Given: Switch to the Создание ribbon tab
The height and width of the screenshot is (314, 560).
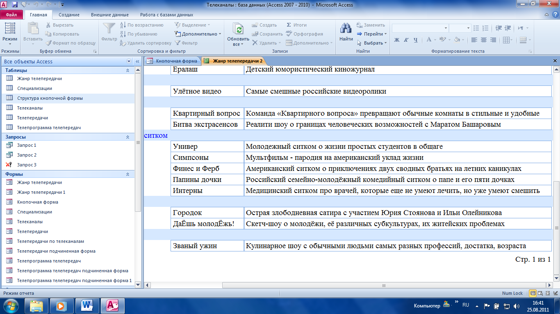Looking at the screenshot, I should pyautogui.click(x=69, y=15).
